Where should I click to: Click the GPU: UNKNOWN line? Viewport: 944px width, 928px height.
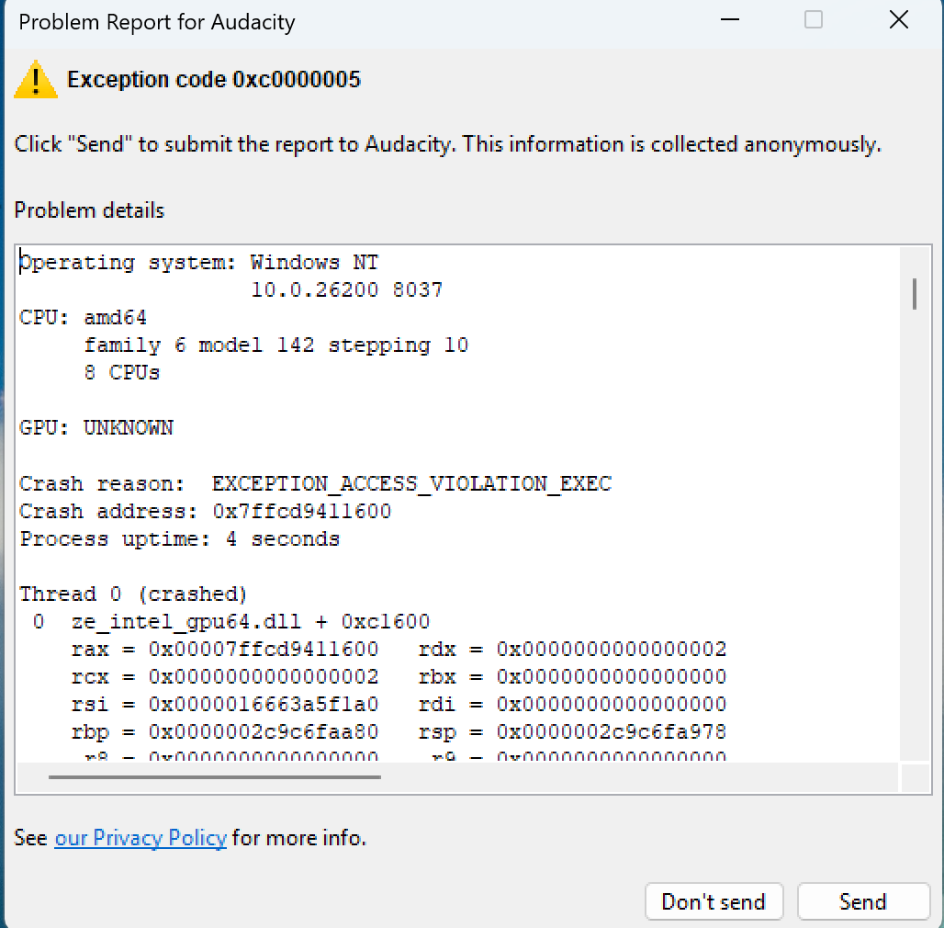pos(96,428)
